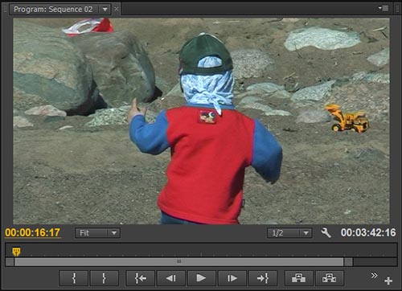The height and width of the screenshot is (291, 402).
Task: Go to Out point
Action: tap(263, 278)
